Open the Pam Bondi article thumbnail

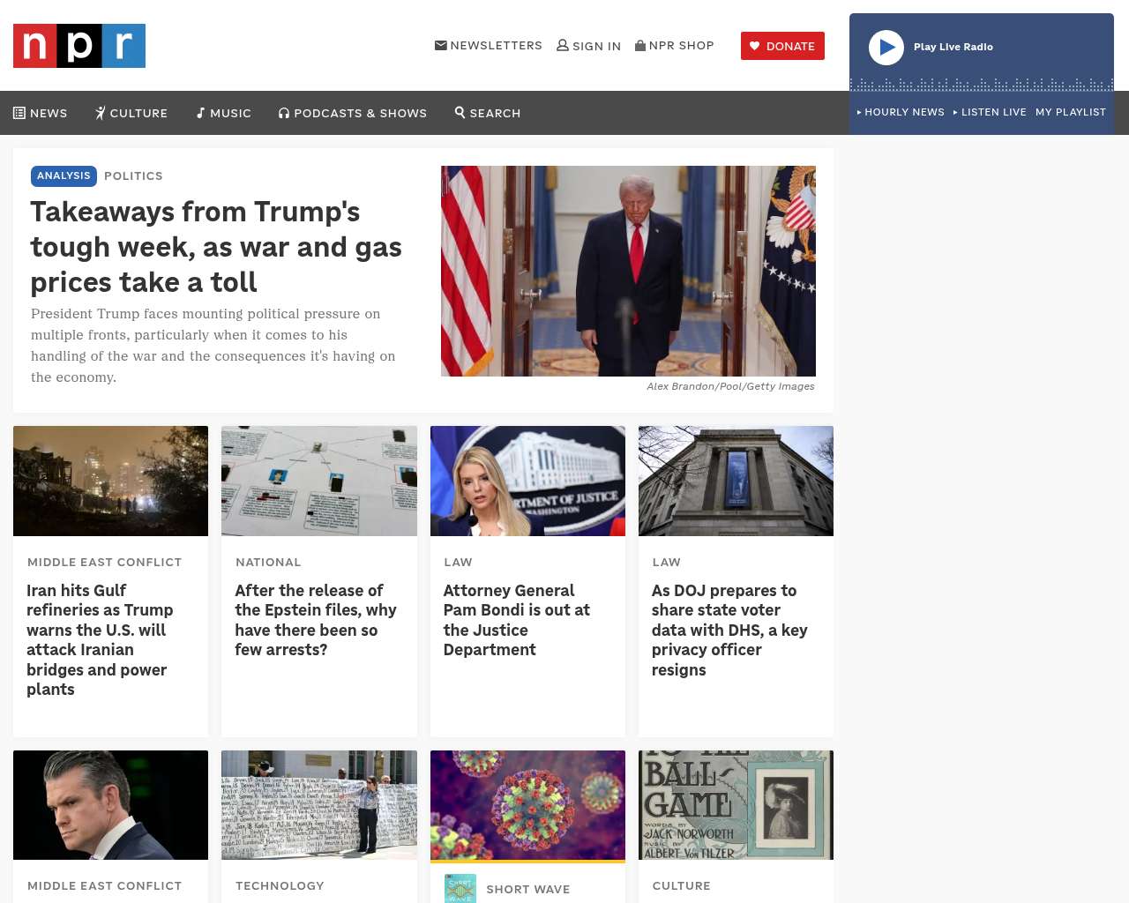(527, 481)
